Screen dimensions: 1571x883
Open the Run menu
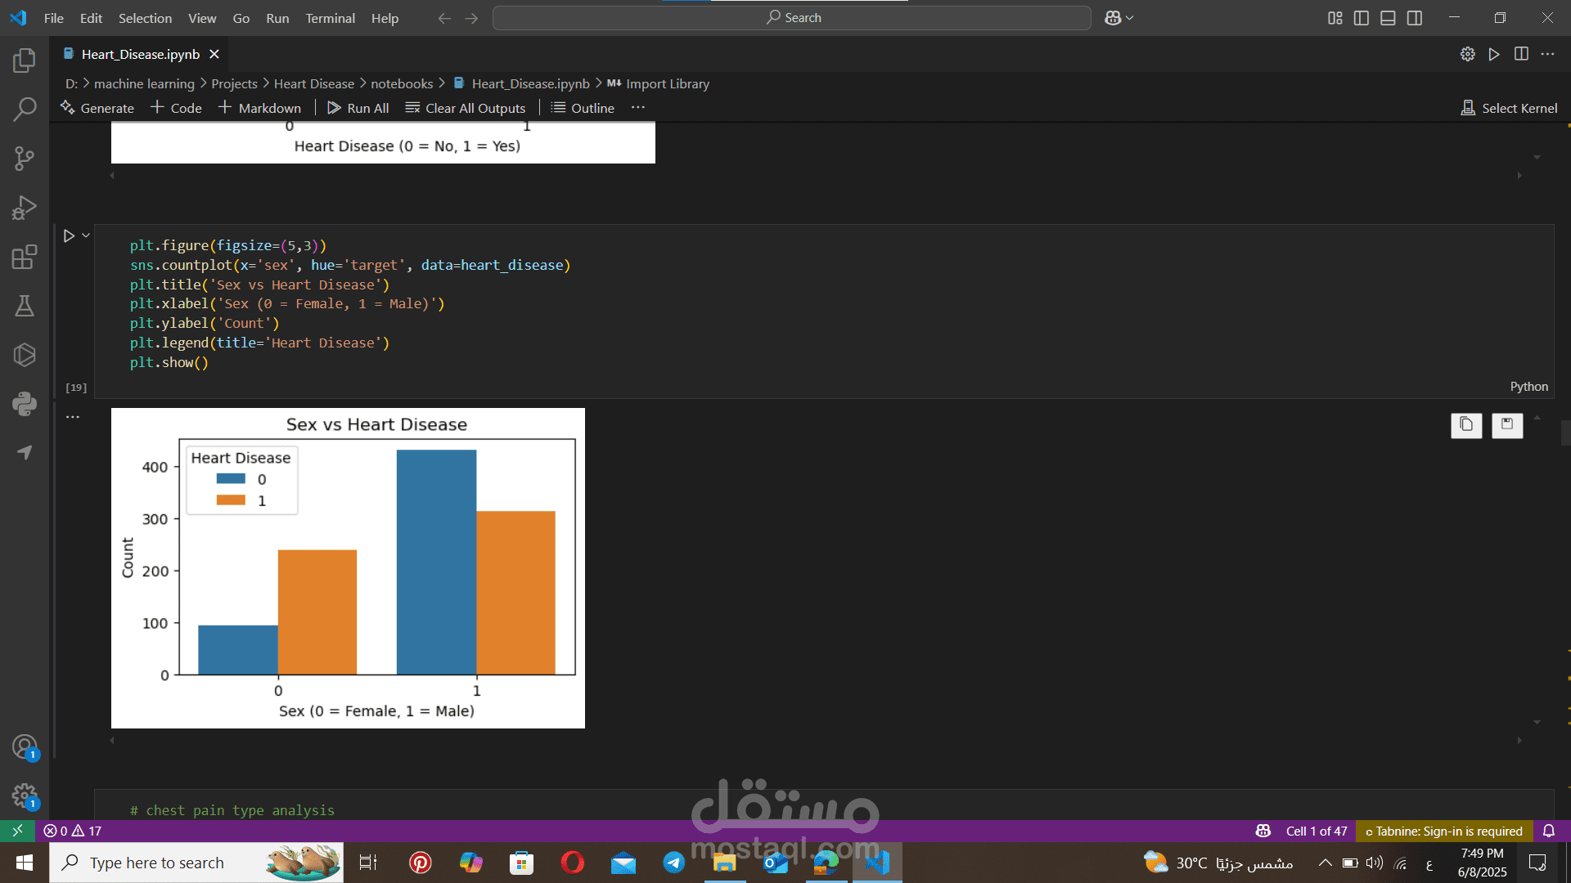(277, 18)
